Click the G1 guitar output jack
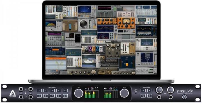This screenshot has height=103, width=202. click(x=21, y=97)
